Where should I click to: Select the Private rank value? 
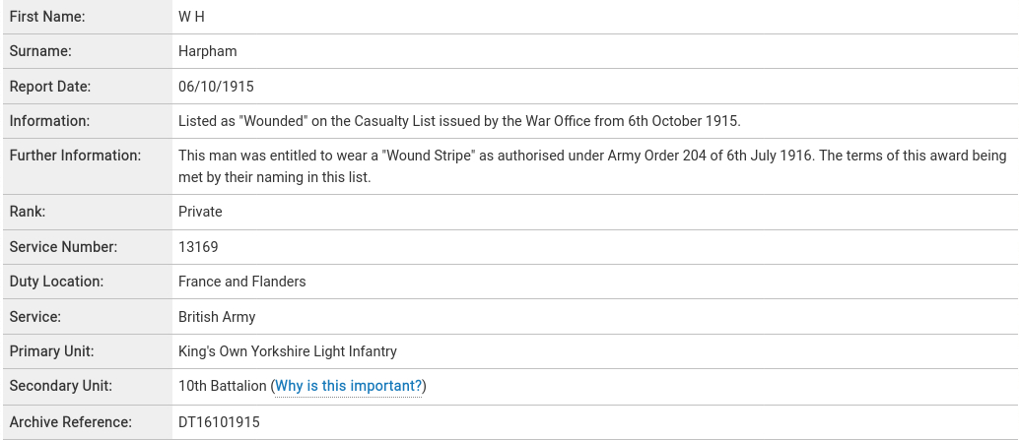200,213
